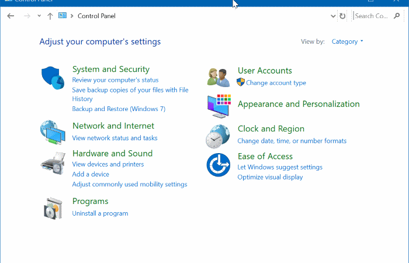Open Network and Internet category

113,126
